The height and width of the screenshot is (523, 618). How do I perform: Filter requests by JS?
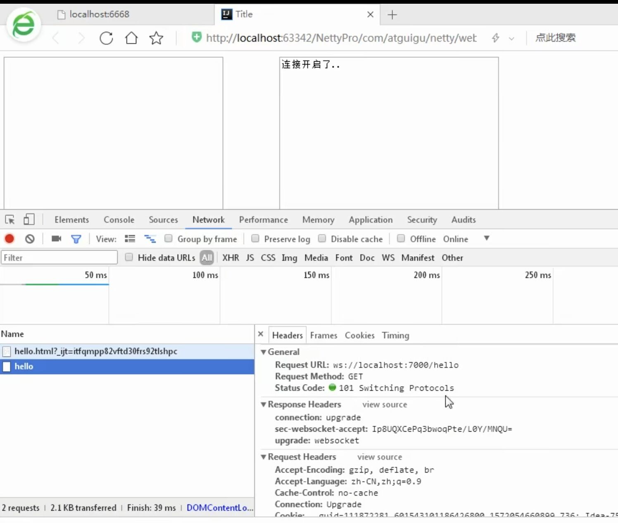coord(250,258)
